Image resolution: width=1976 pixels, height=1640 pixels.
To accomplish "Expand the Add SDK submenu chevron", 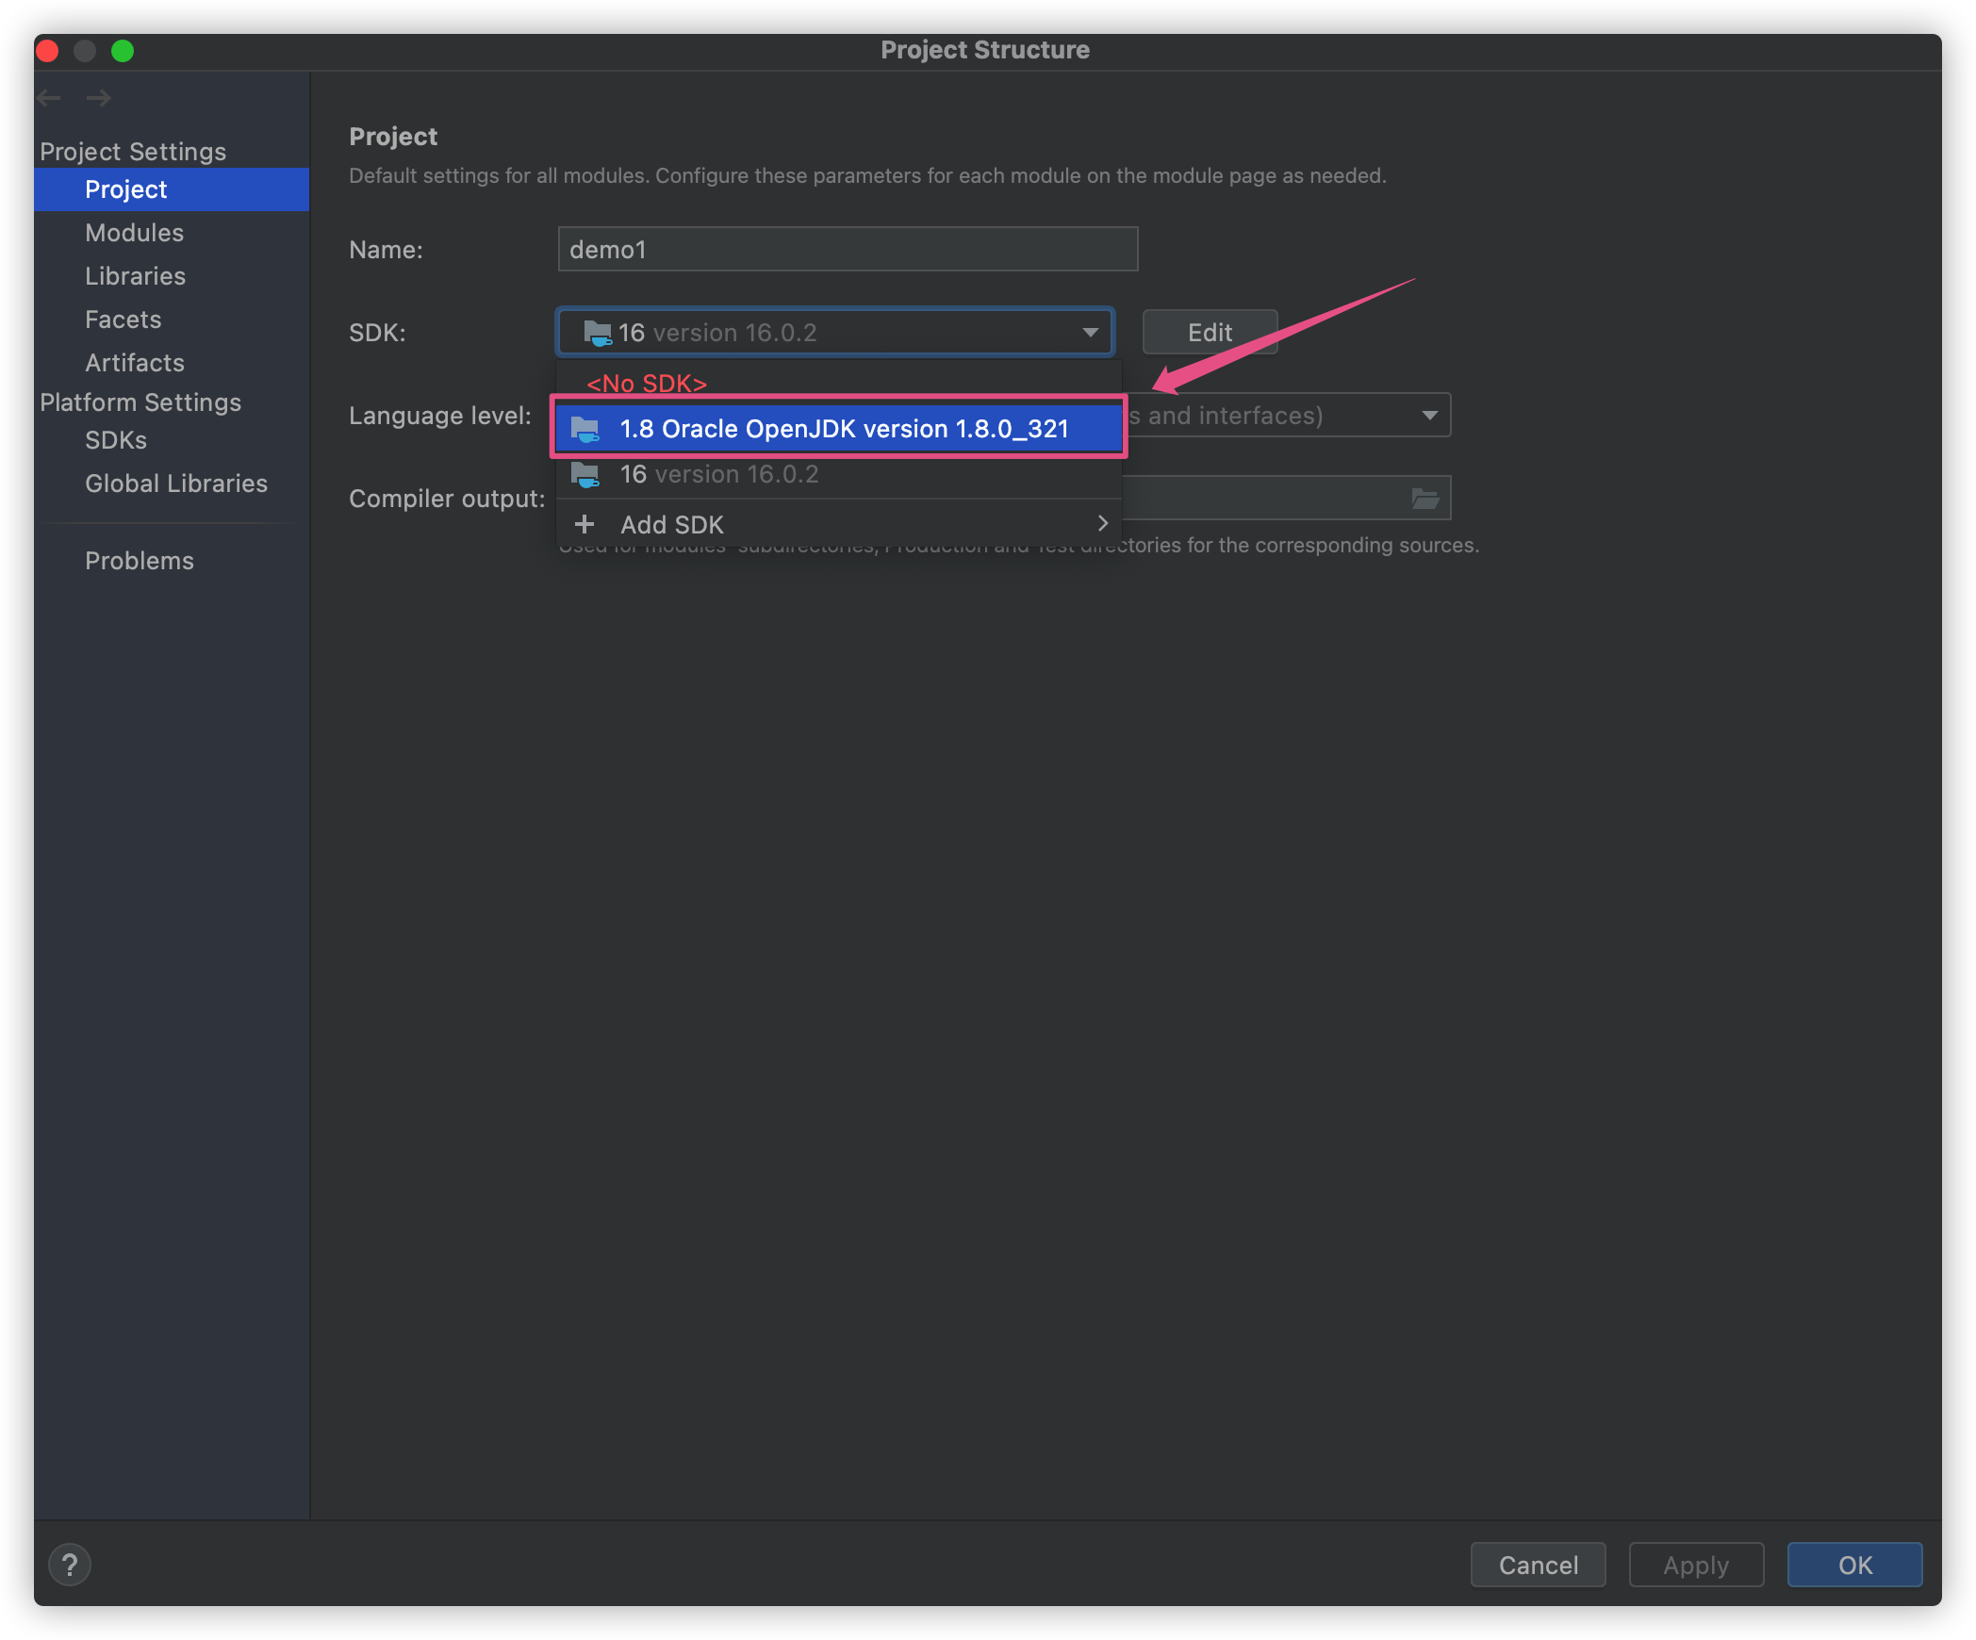I will pyautogui.click(x=1102, y=524).
